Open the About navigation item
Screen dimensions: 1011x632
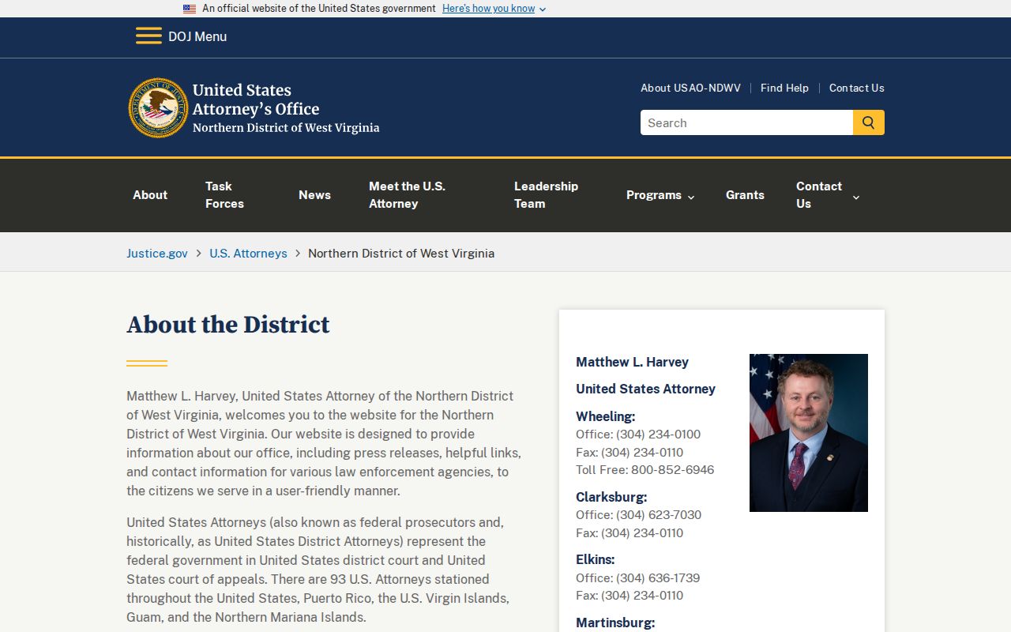click(150, 195)
